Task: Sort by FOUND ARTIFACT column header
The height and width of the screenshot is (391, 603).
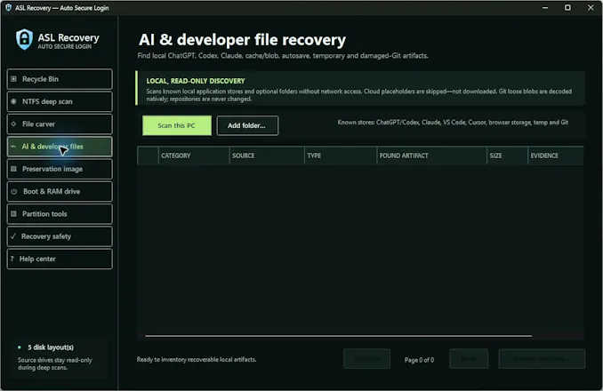Action: point(432,156)
